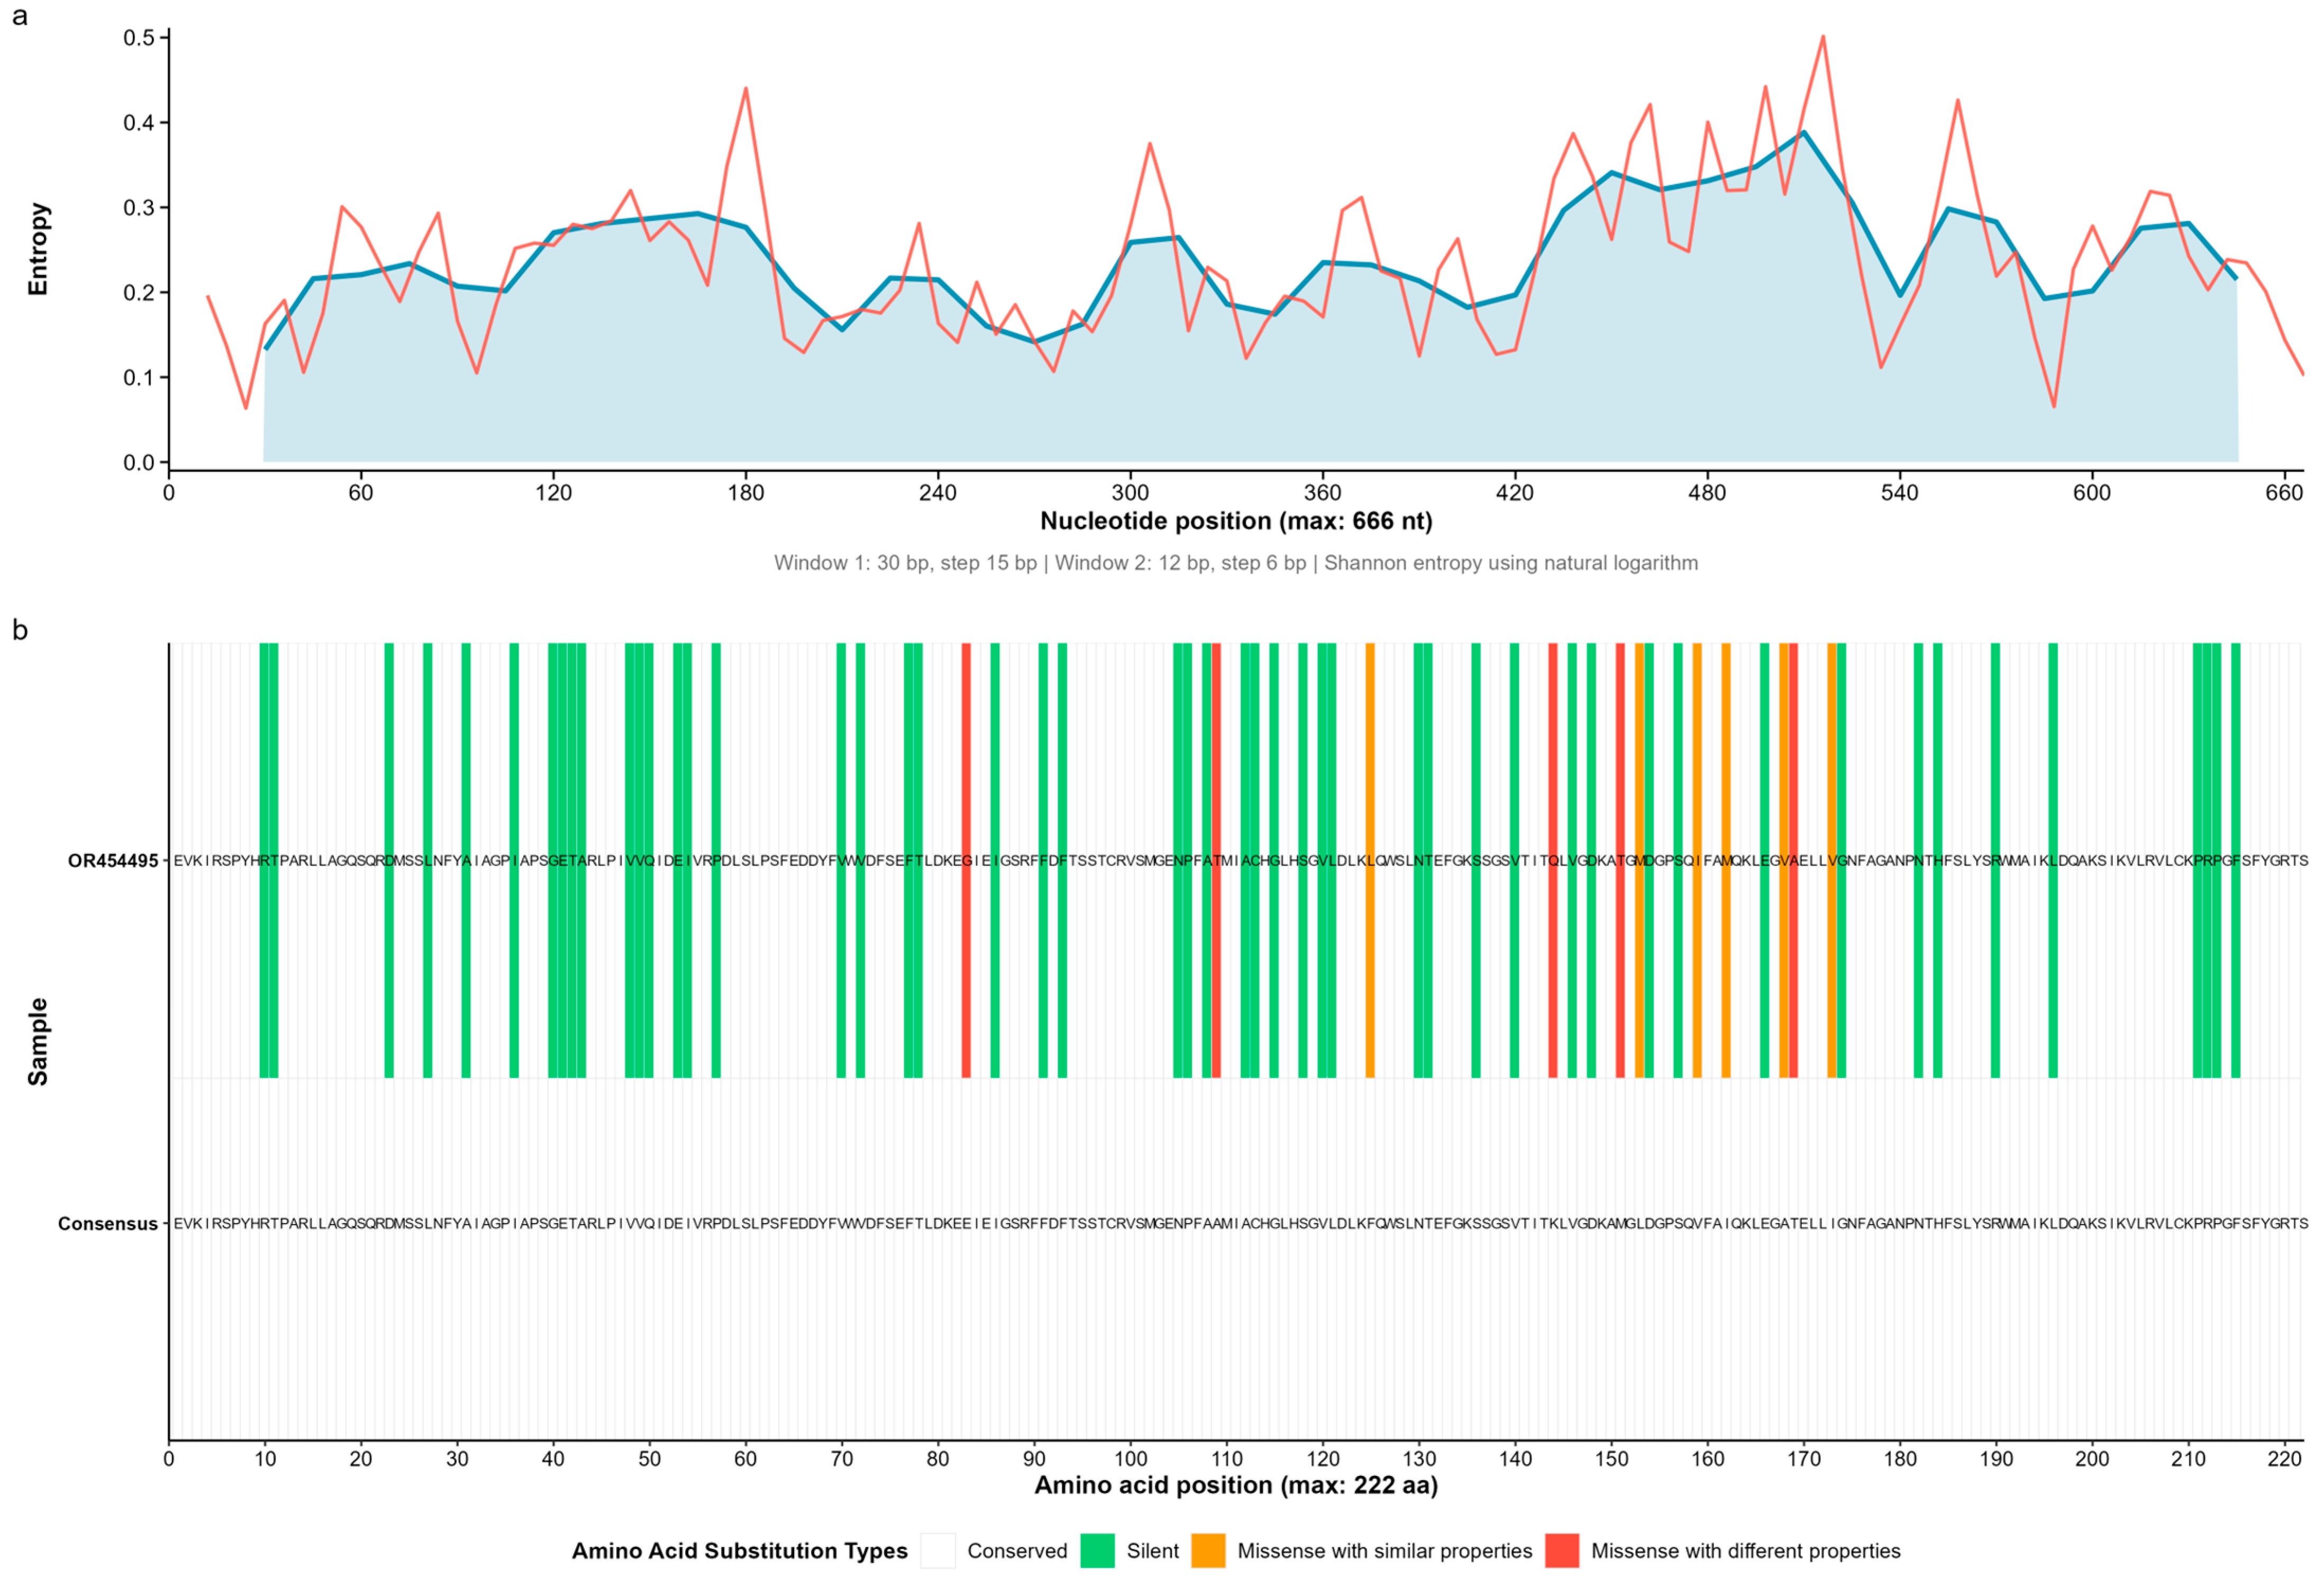2324x1586 pixels.
Task: Click the Nucleotide position axis title
Action: click(x=1236, y=520)
